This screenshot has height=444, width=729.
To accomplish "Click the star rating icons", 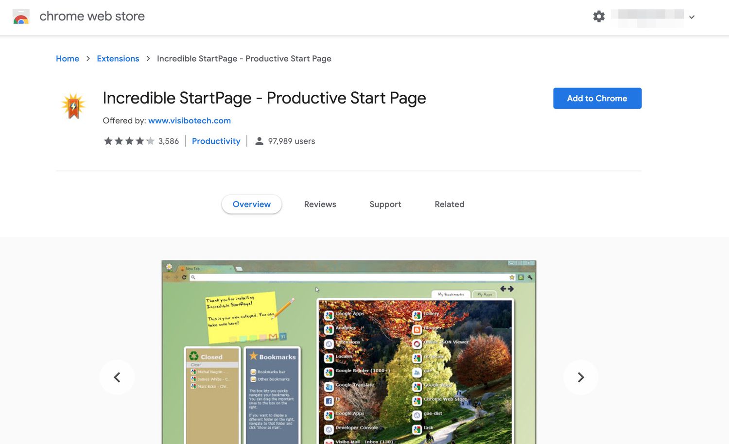I will (129, 141).
